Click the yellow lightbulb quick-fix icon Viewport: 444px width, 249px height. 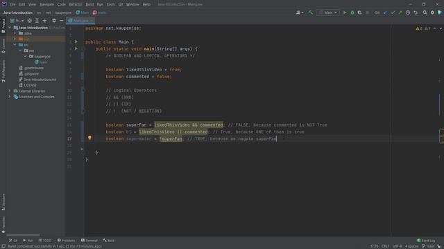click(89, 138)
